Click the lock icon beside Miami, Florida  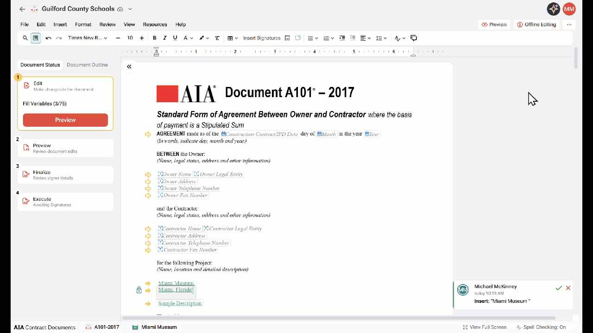[139, 290]
